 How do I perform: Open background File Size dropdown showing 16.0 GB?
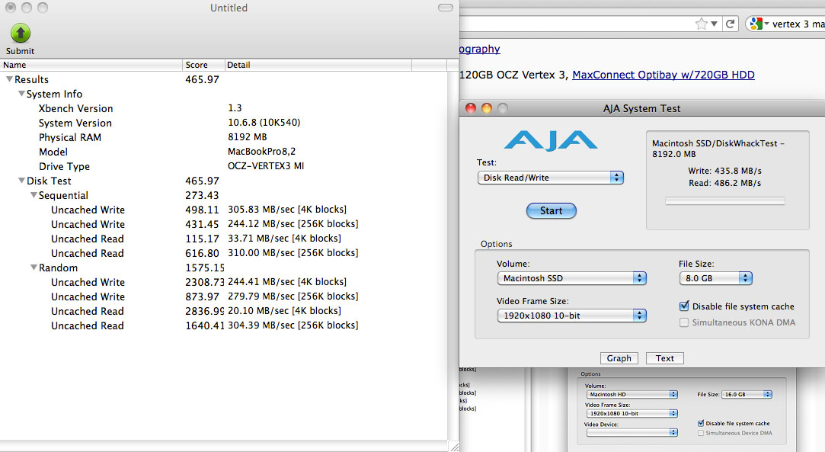coord(747,394)
